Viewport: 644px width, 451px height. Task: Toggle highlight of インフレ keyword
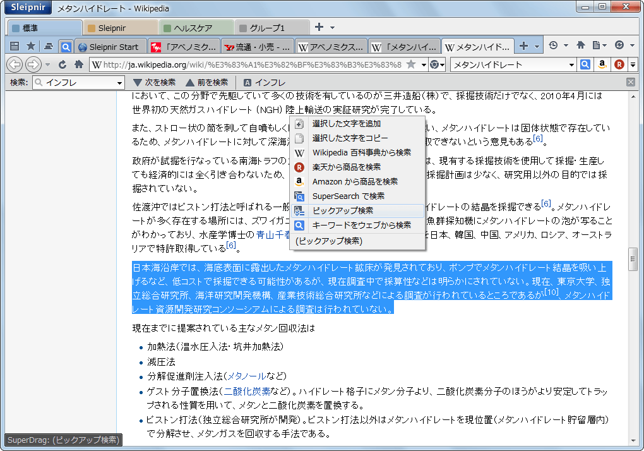pyautogui.click(x=265, y=83)
